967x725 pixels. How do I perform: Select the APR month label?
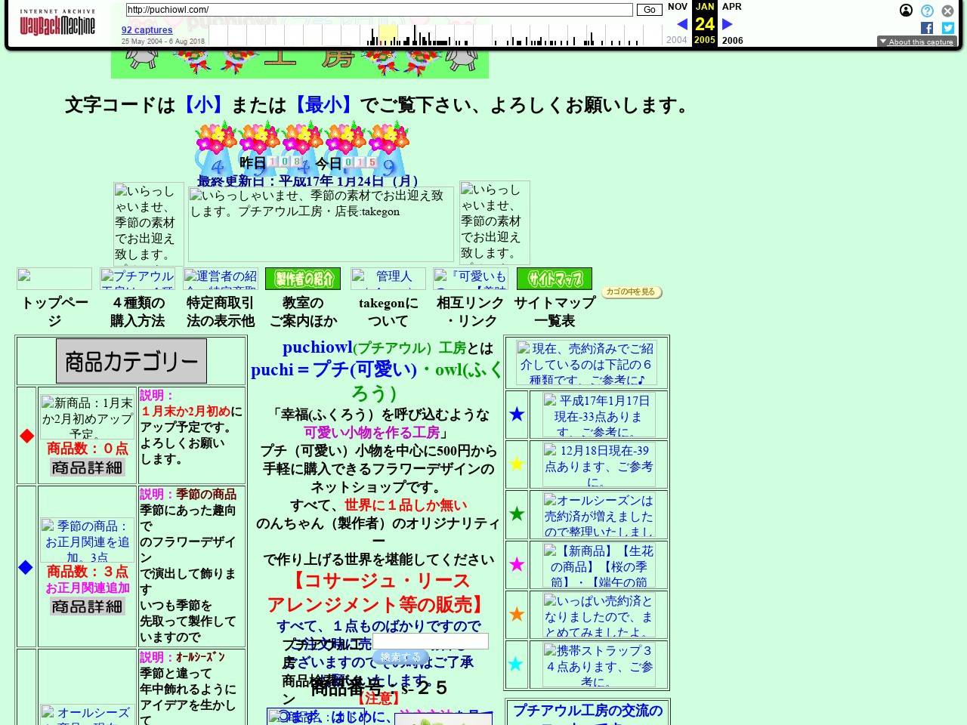[731, 6]
